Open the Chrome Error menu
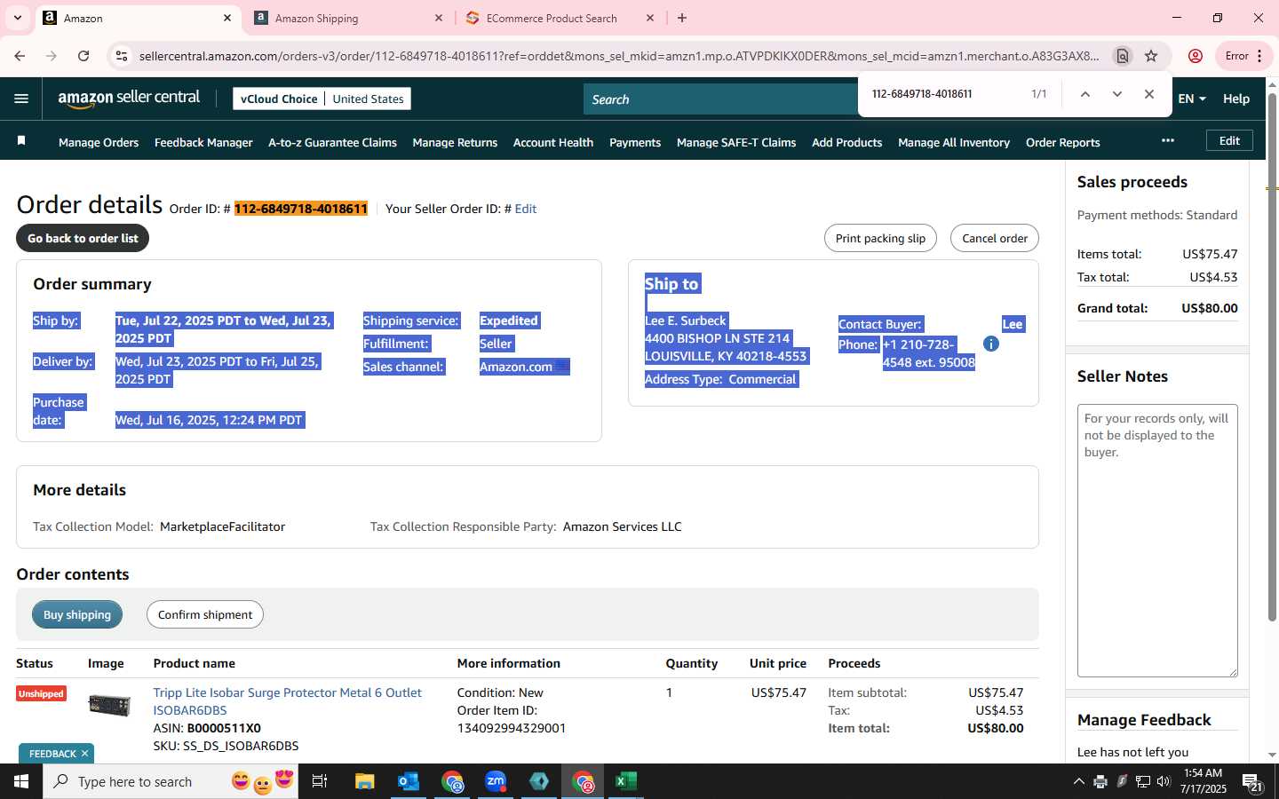 tap(1243, 56)
